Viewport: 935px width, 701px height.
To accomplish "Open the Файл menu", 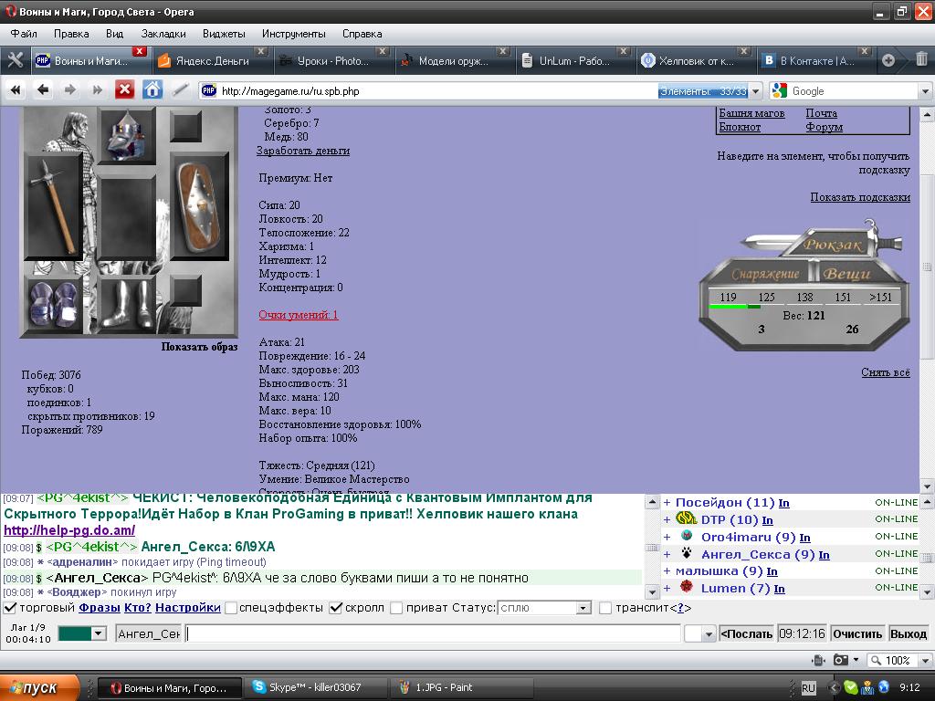I will coord(24,34).
